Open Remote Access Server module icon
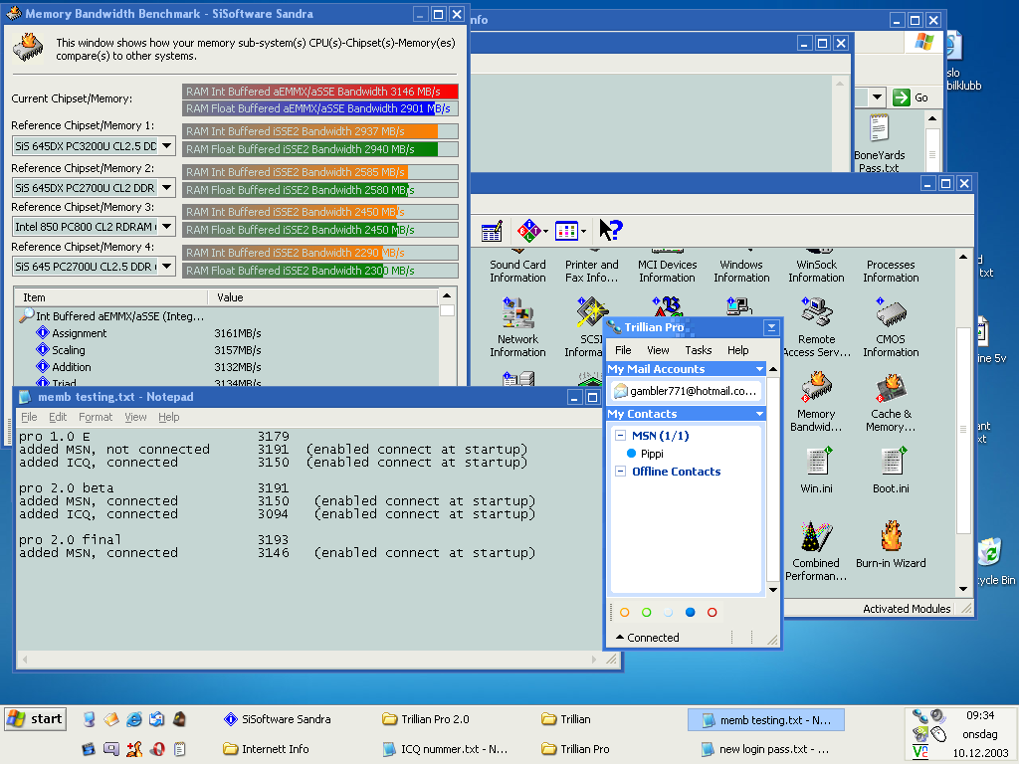The image size is (1019, 764). coord(817,312)
